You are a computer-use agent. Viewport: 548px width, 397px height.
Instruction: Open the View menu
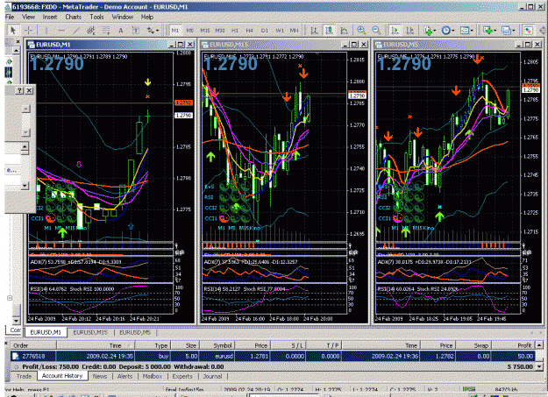point(28,17)
